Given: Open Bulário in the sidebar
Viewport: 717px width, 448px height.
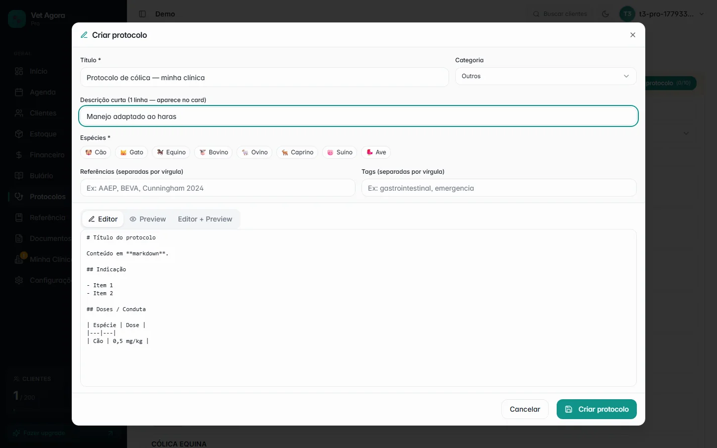Looking at the screenshot, I should point(41,176).
